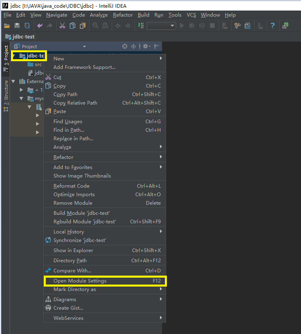The width and height of the screenshot is (301, 334).
Task: Click the Open folder toolbar icon
Action: (7, 26)
